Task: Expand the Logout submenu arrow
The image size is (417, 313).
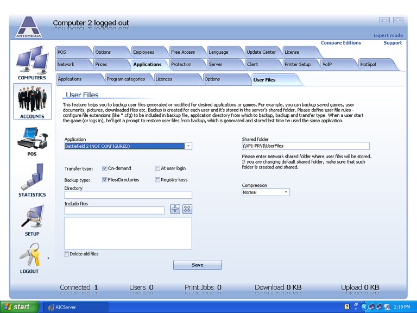Action: tap(48, 258)
